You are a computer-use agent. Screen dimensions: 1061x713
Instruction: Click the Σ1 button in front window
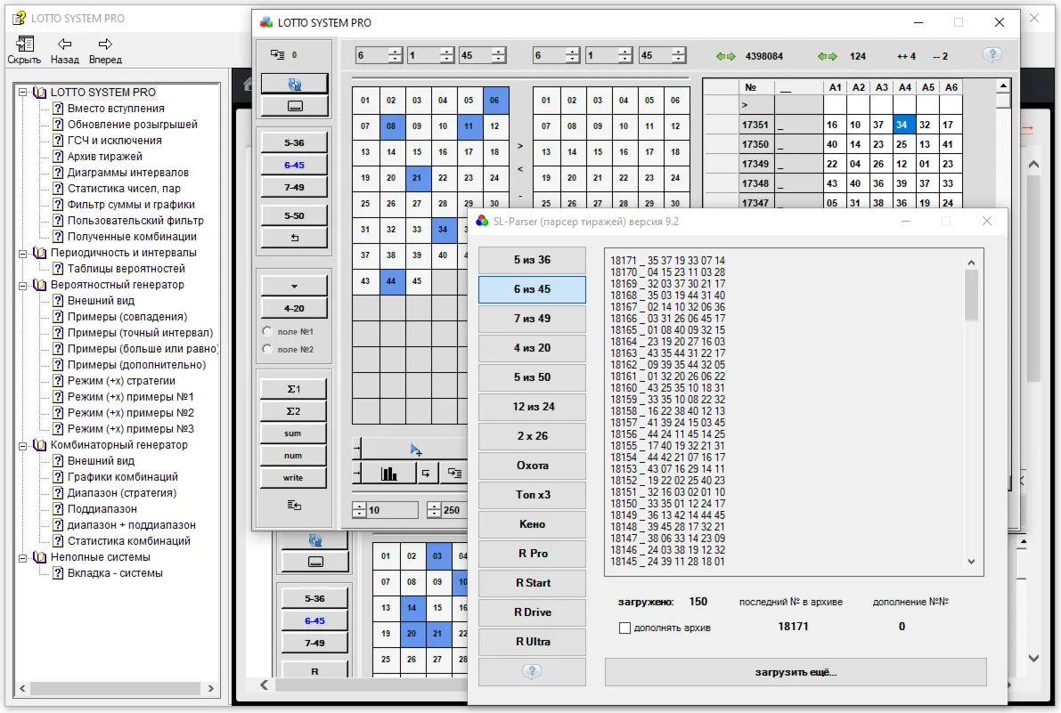click(294, 389)
